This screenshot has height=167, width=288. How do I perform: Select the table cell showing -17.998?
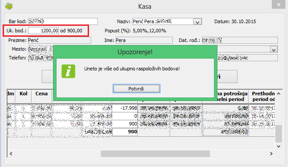coord(125,108)
